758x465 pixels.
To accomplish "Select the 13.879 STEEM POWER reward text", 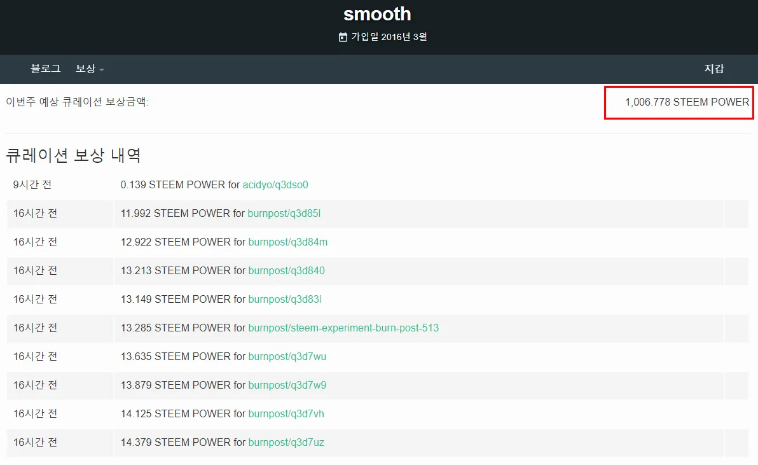I will pos(176,385).
